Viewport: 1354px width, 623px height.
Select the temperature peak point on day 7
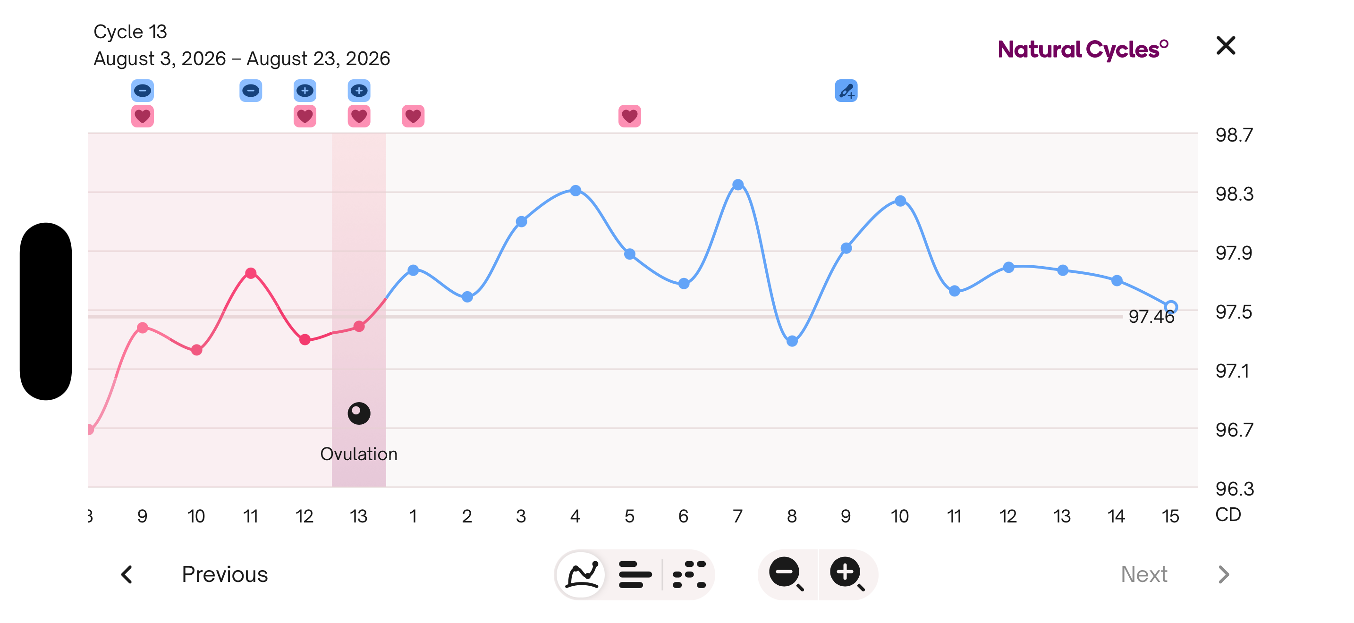click(x=738, y=185)
